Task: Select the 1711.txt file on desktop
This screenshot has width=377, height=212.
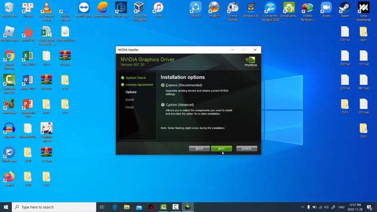Action: pyautogui.click(x=345, y=34)
